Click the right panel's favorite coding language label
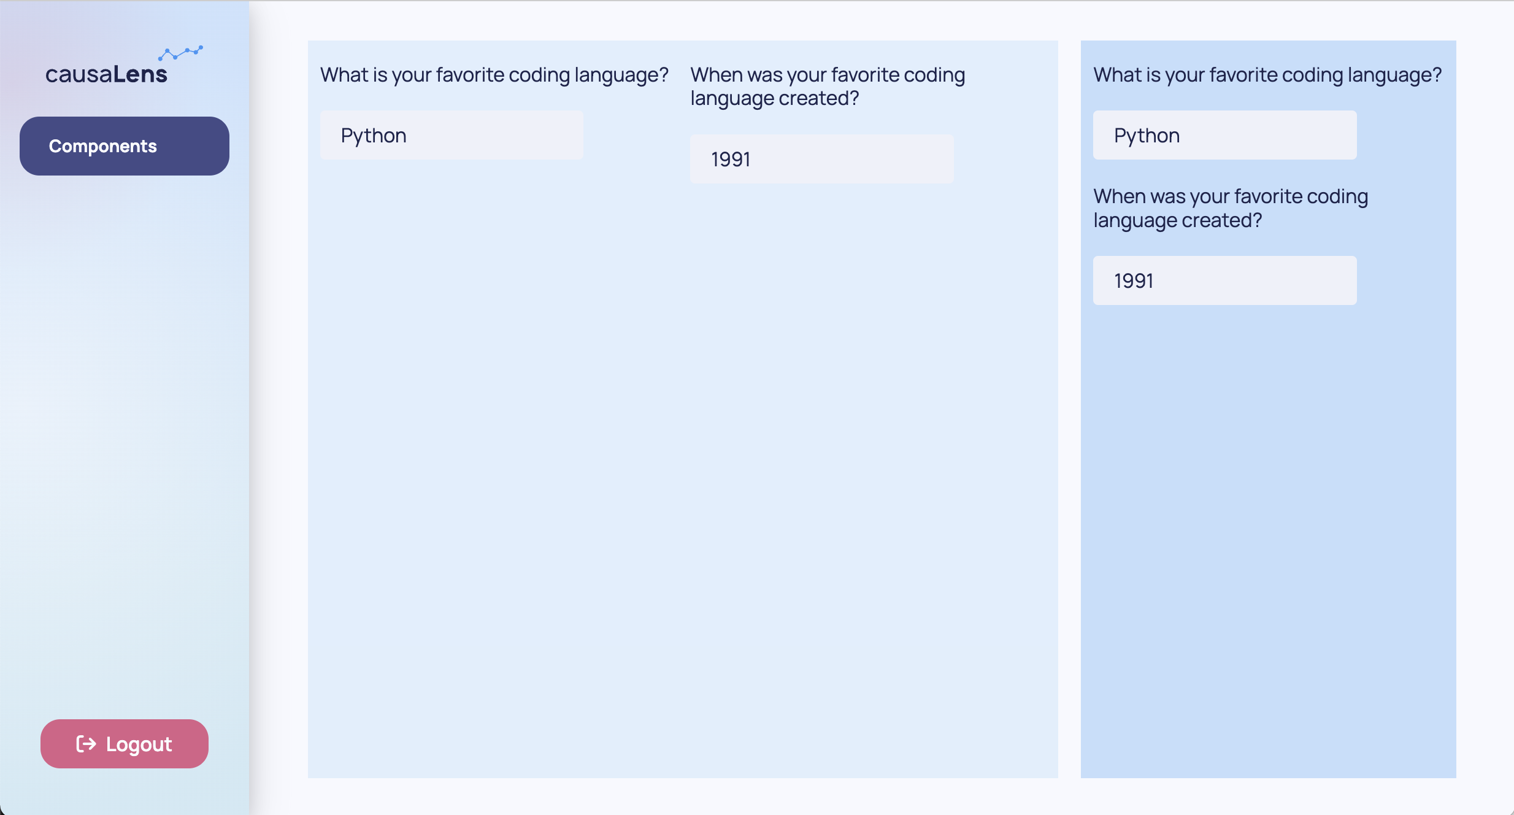The width and height of the screenshot is (1514, 815). click(x=1267, y=75)
